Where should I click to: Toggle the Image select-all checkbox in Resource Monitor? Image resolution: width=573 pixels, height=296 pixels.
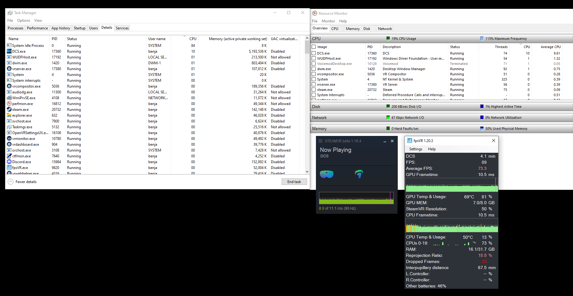tap(314, 47)
